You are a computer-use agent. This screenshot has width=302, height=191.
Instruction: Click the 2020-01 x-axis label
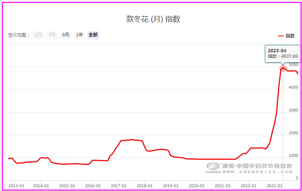click(x=196, y=186)
